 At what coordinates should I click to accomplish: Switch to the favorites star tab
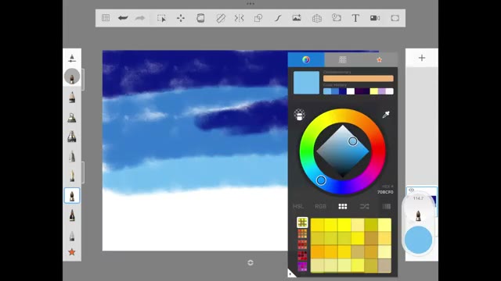point(379,59)
